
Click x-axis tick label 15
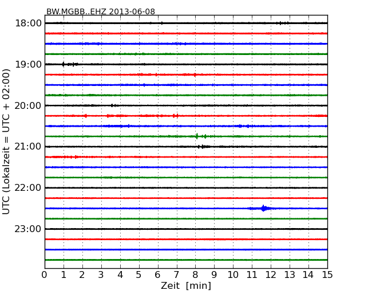[x=327, y=275]
